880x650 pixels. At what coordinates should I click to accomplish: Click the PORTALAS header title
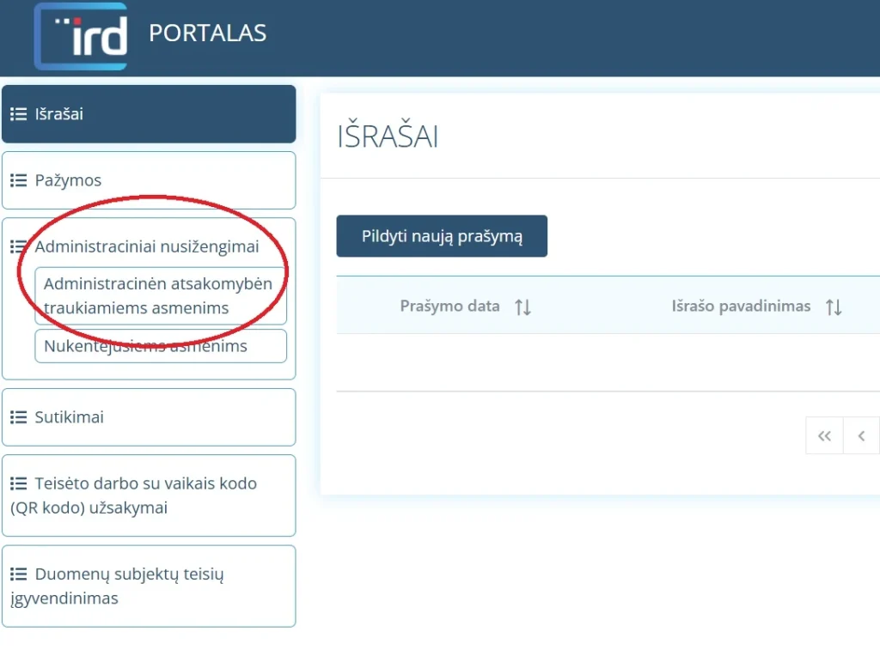(208, 33)
